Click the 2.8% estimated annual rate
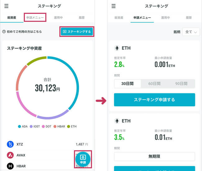 (x=119, y=65)
